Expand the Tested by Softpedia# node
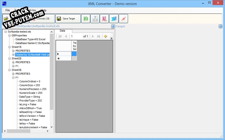Image resolution: width=225 pixels, height=140 pixels. (x=13, y=54)
